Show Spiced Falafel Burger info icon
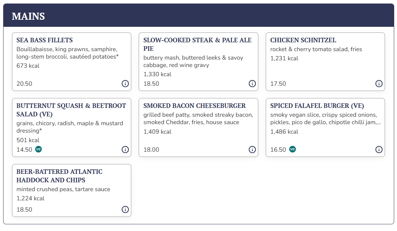Viewport: 397px width, 231px height. tap(379, 150)
